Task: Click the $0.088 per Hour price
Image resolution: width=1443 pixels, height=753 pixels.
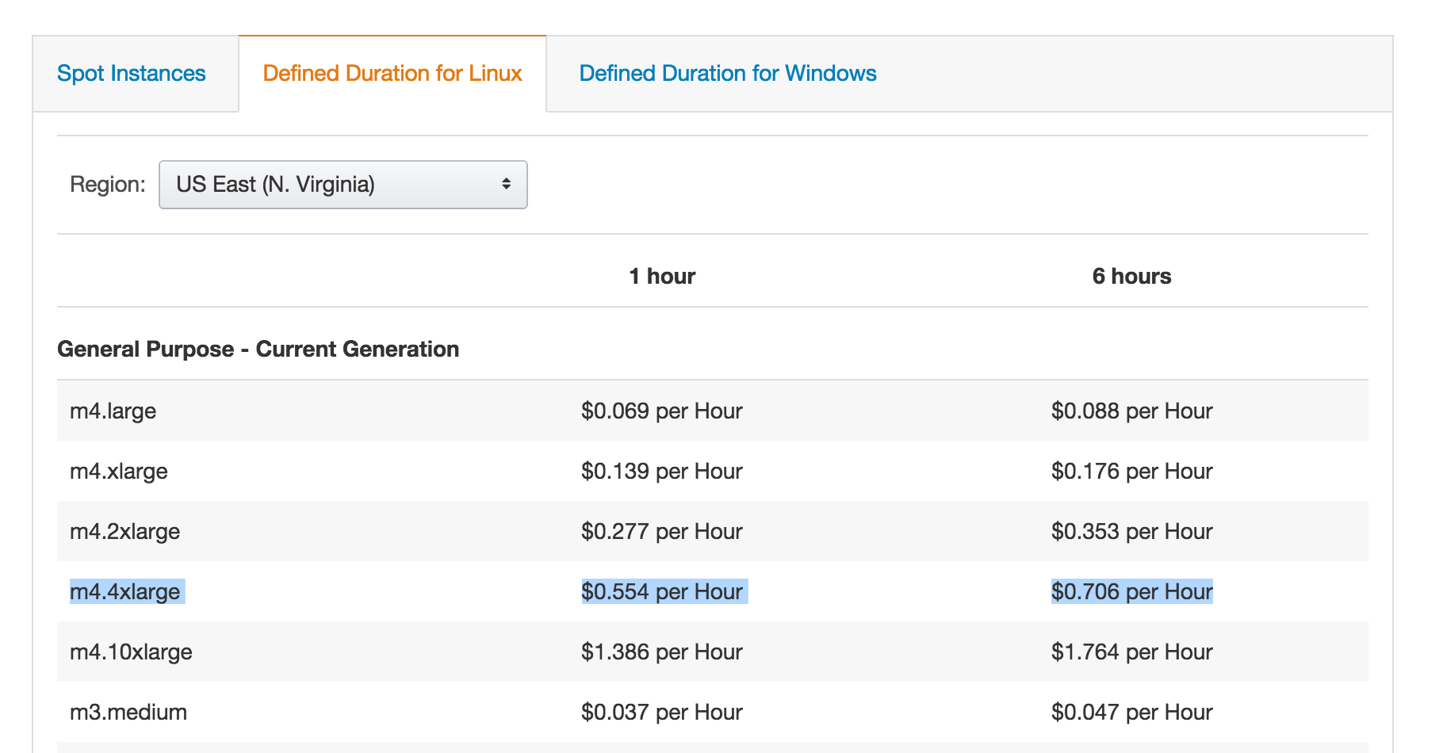Action: [1132, 411]
